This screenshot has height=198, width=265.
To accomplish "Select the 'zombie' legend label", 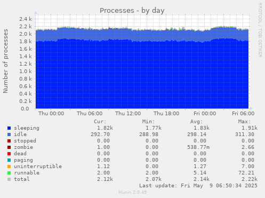I will 23,147.
